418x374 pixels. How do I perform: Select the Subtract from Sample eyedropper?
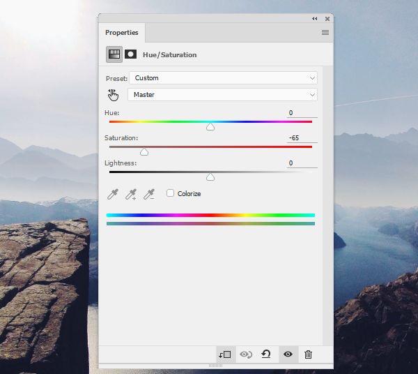149,194
